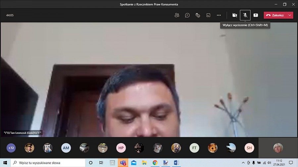Click the Zakończ button to leave
Image resolution: width=298 pixels, height=167 pixels.
tap(273, 15)
